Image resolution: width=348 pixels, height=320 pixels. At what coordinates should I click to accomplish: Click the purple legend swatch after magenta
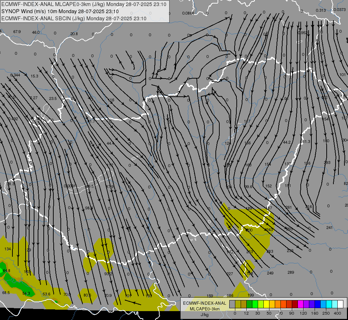pos(306,304)
